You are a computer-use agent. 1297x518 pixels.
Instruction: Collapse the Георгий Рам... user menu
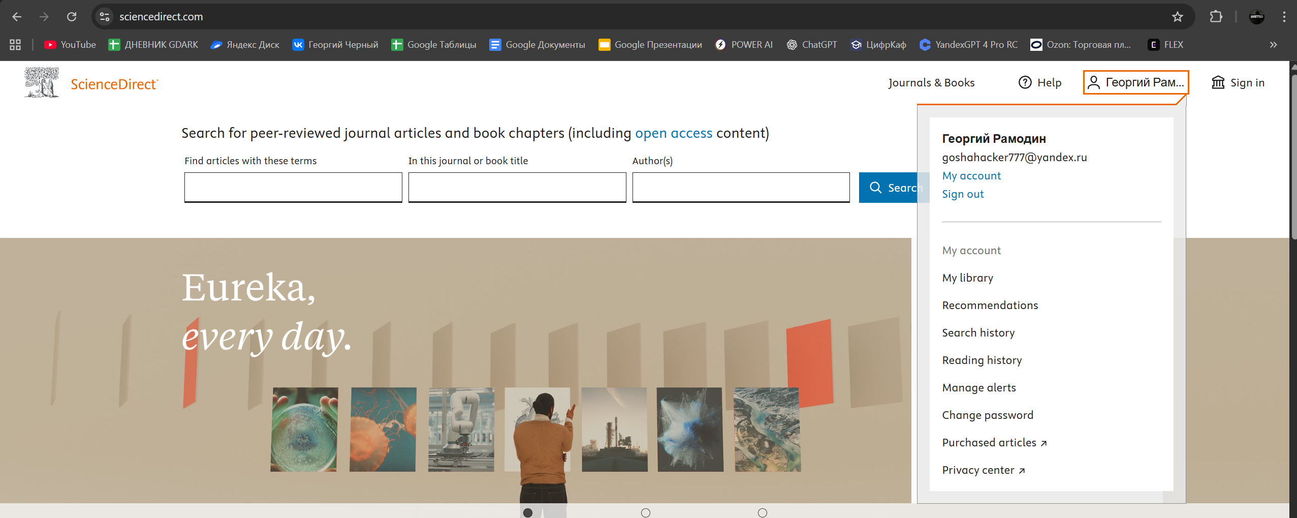(1136, 82)
